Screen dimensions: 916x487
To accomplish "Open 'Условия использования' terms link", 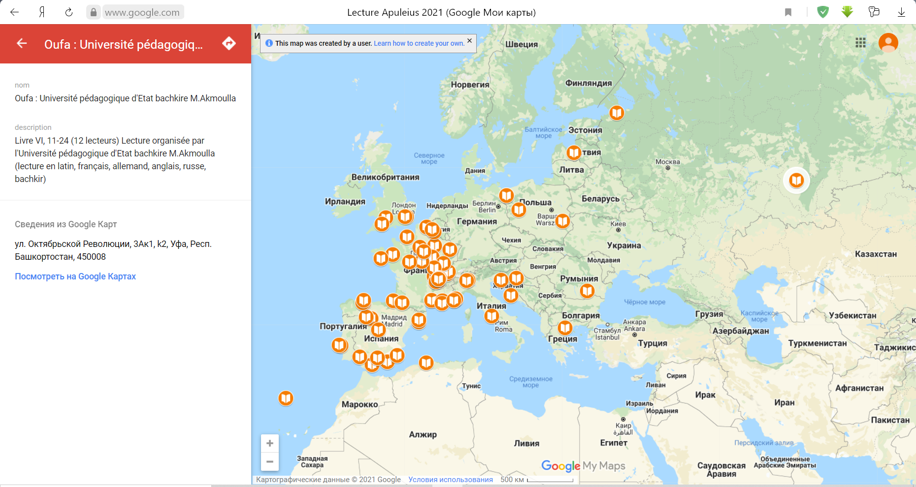I will (x=450, y=480).
